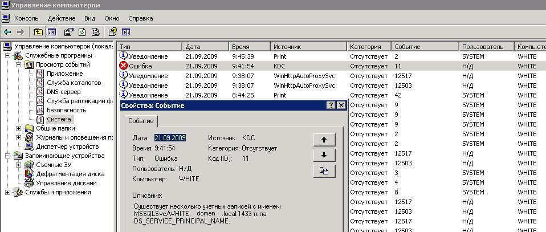The width and height of the screenshot is (546, 232).
Task: Click the Безопасность log icon
Action: (x=40, y=110)
